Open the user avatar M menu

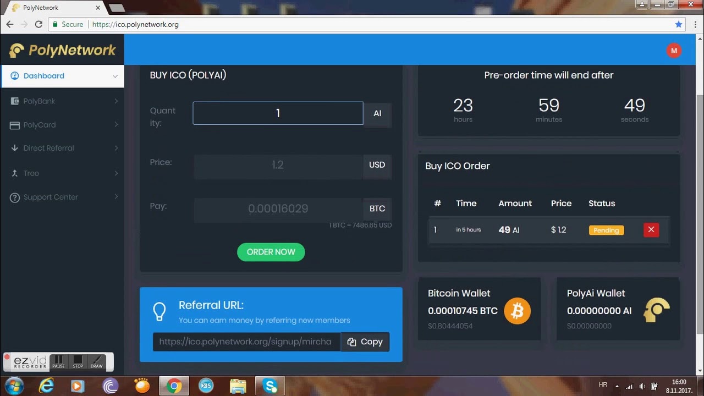click(x=674, y=51)
